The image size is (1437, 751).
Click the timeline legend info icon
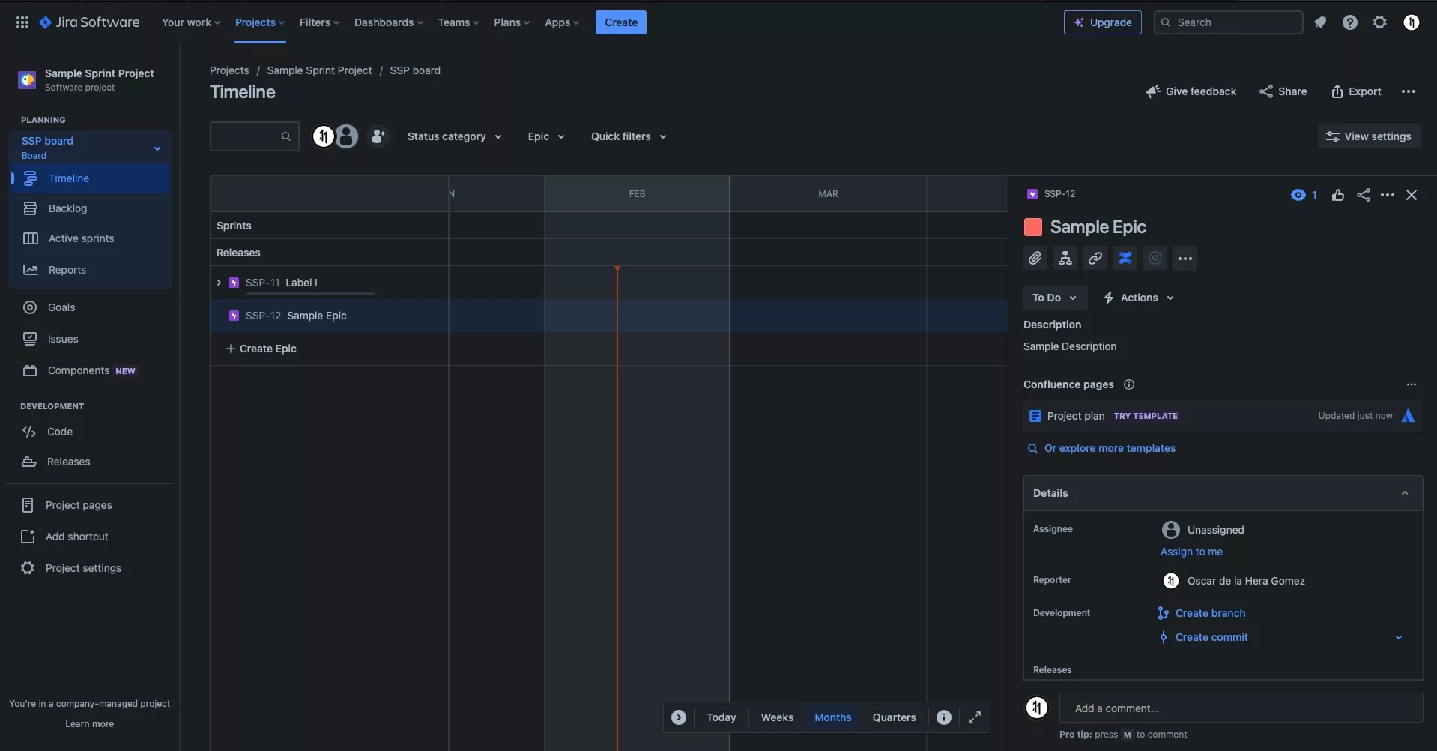coord(944,717)
